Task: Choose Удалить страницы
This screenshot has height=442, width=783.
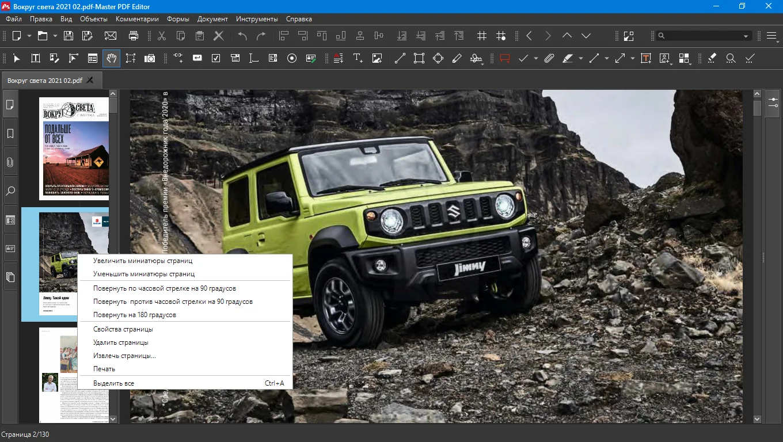Action: pos(185,342)
